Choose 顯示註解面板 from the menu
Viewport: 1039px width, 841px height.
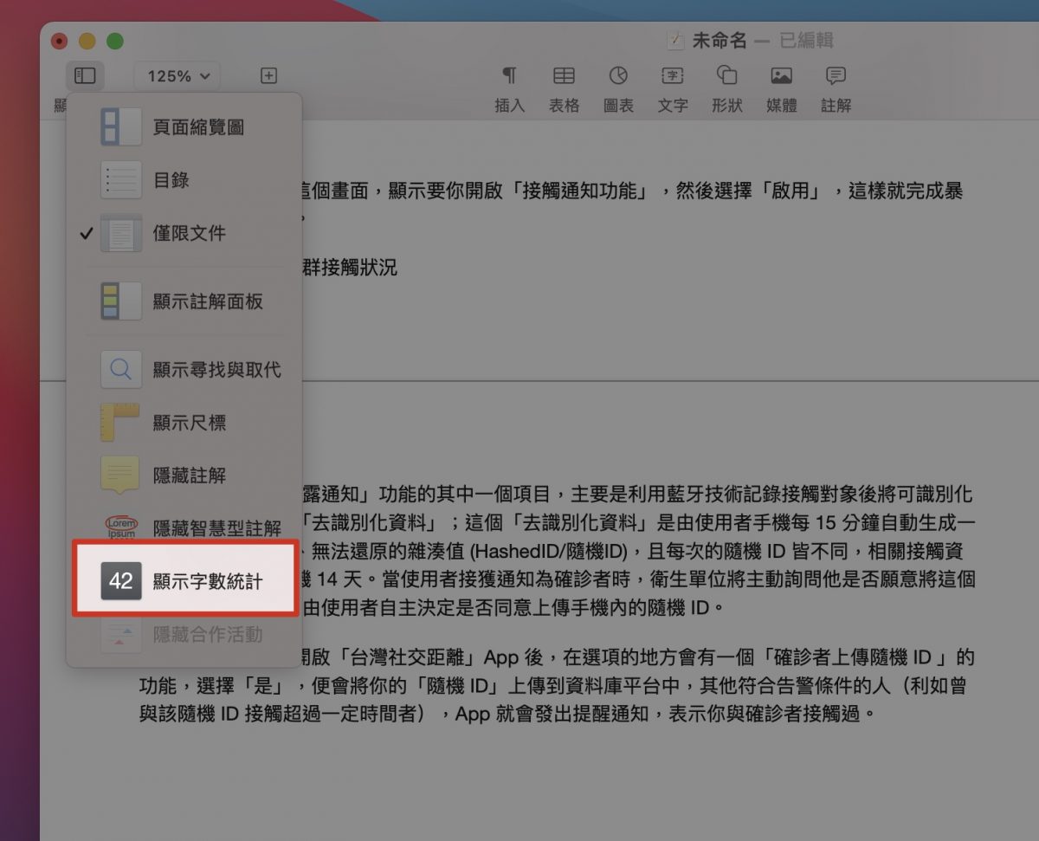(184, 301)
